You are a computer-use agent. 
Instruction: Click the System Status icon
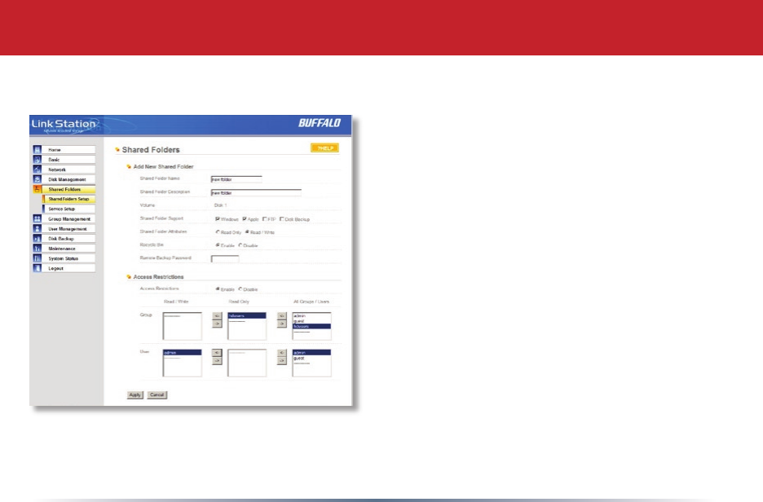[x=37, y=258]
